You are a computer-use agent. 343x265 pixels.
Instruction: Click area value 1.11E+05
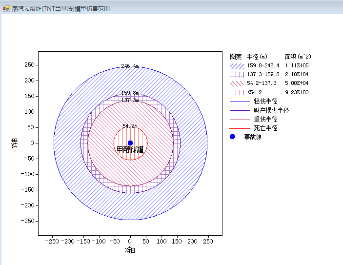(297, 65)
